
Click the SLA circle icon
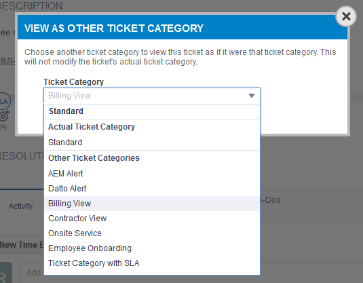(4, 101)
